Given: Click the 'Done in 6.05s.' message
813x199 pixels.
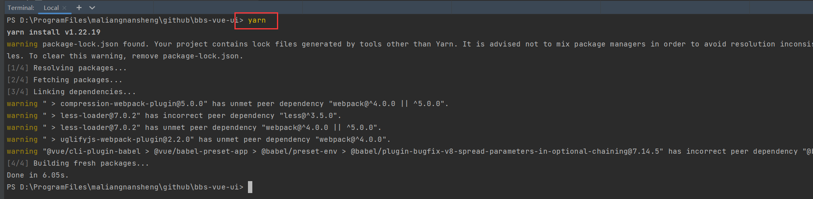Looking at the screenshot, I should pyautogui.click(x=38, y=175).
